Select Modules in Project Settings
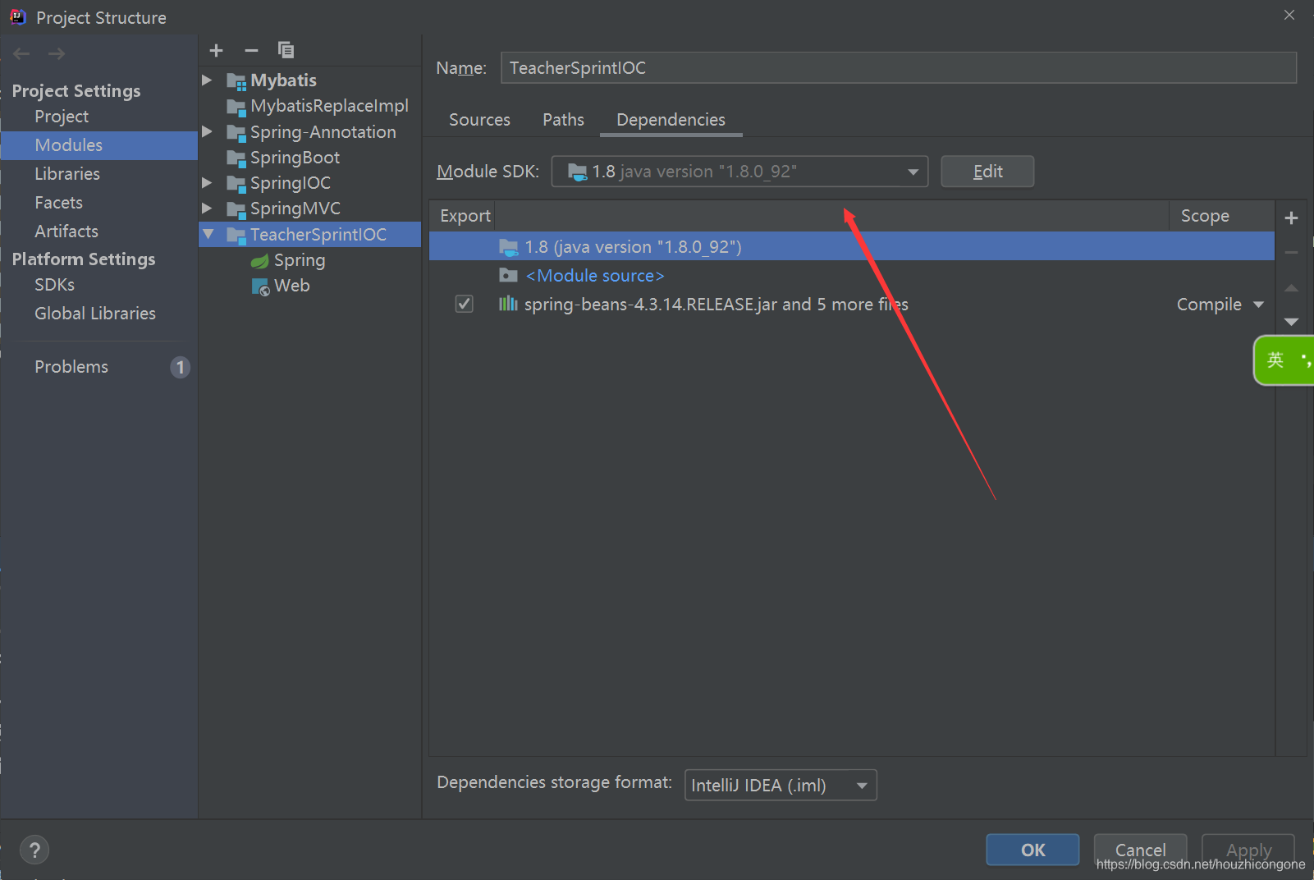 (99, 145)
